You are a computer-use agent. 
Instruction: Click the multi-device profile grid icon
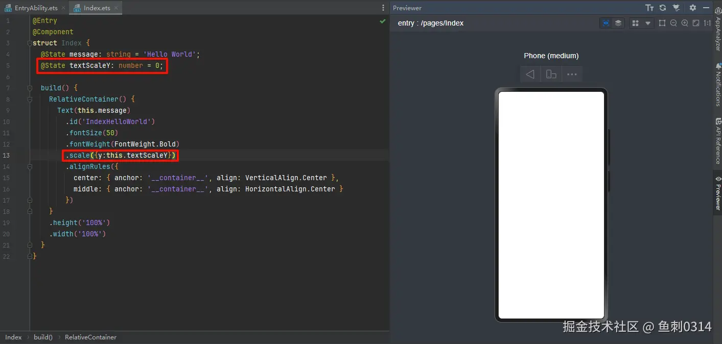click(x=635, y=23)
